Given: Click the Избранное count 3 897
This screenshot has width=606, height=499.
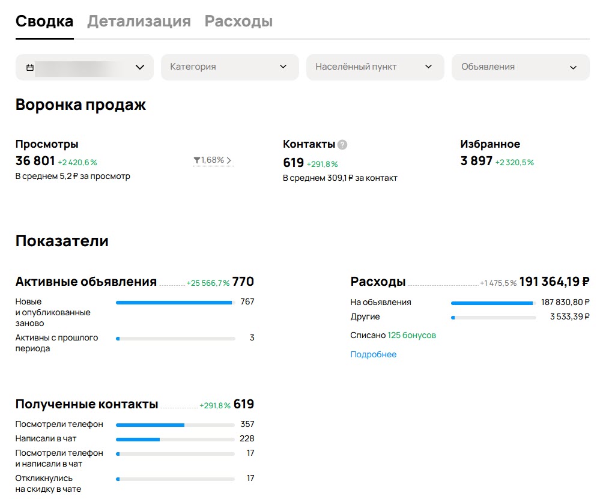Looking at the screenshot, I should tap(476, 161).
